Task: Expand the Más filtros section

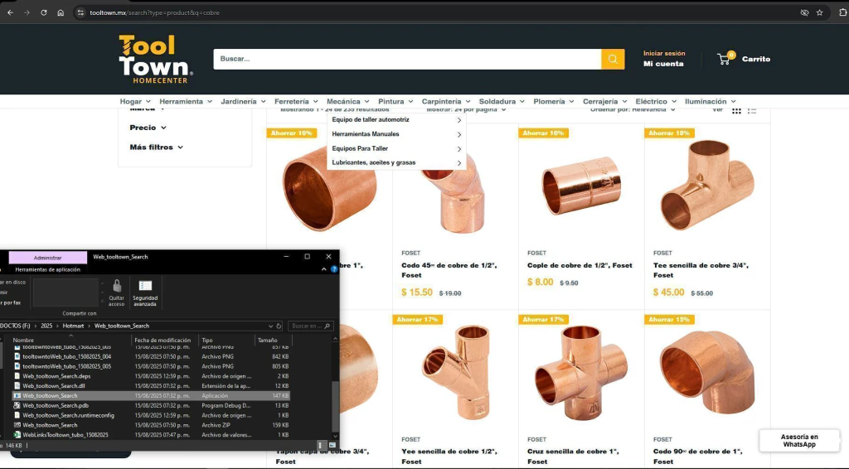Action: tap(157, 147)
